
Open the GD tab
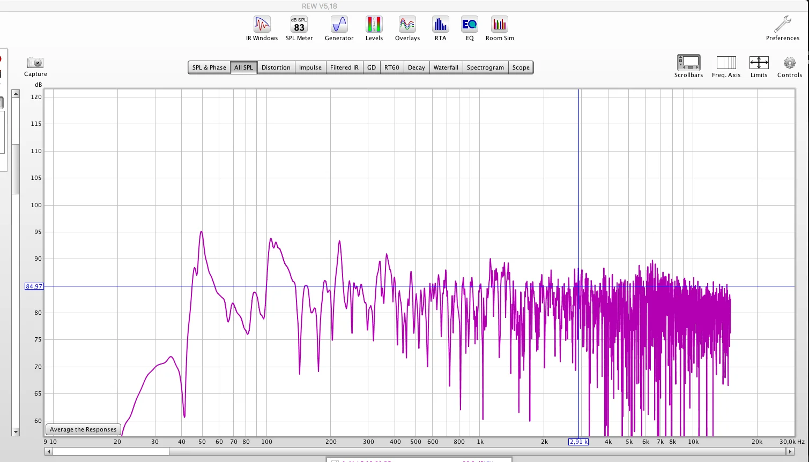point(372,67)
